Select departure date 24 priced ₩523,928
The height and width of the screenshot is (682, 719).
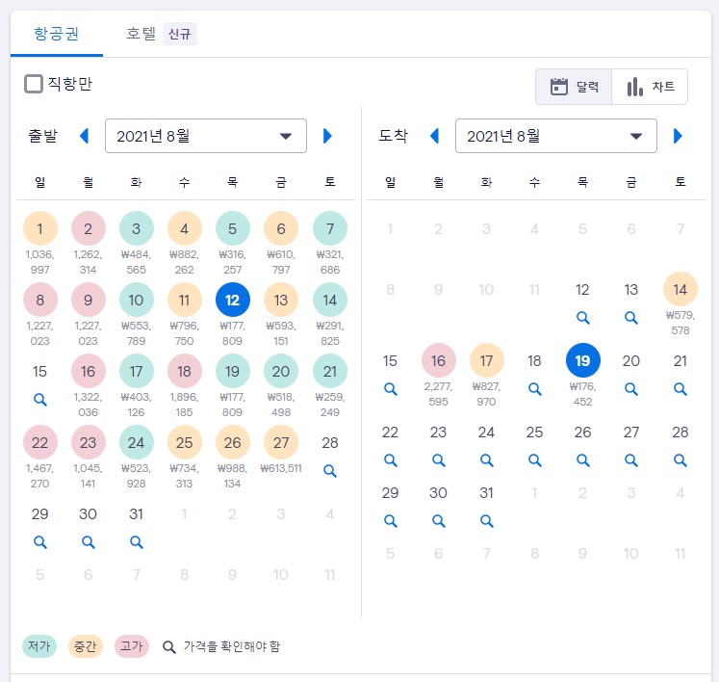(136, 442)
